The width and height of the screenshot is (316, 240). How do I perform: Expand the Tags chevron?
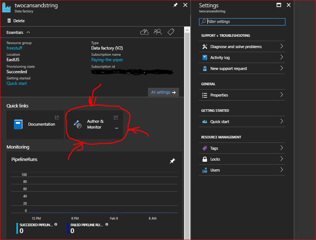click(x=282, y=148)
